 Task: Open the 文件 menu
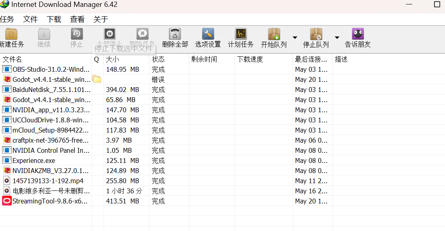tap(30, 19)
